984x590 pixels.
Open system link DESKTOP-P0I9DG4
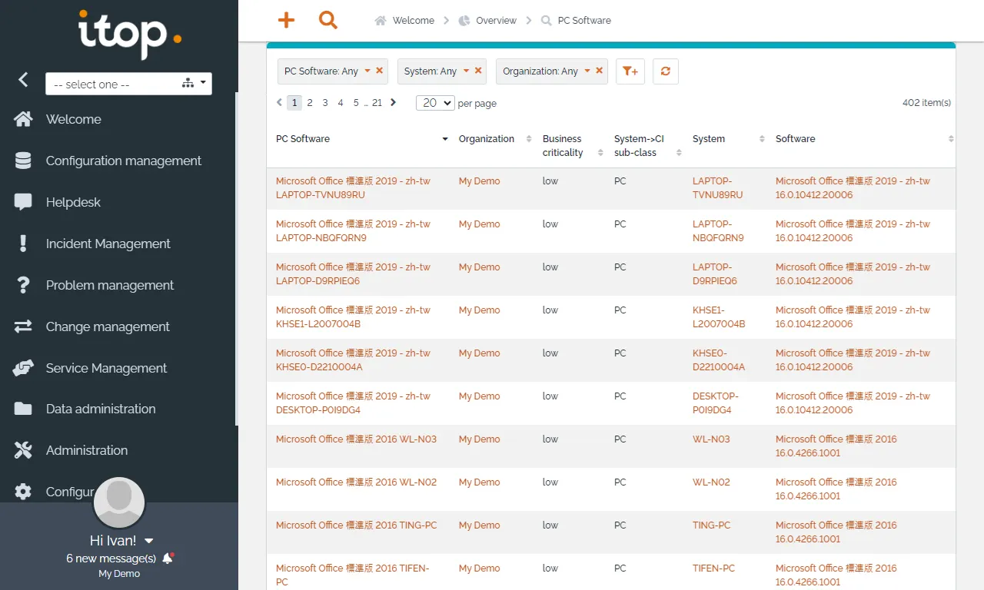coord(715,403)
